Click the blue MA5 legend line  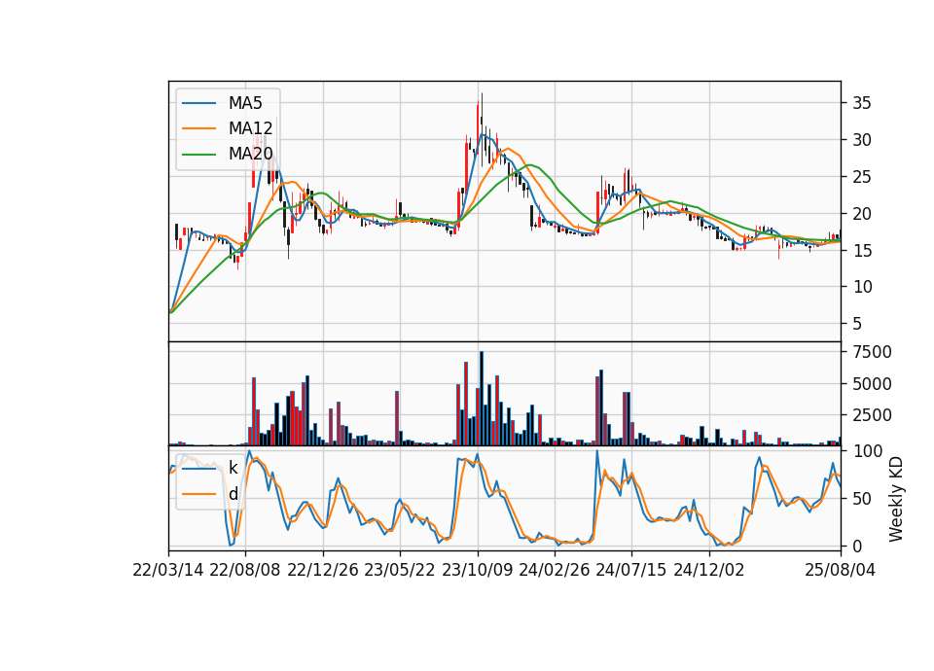point(198,103)
